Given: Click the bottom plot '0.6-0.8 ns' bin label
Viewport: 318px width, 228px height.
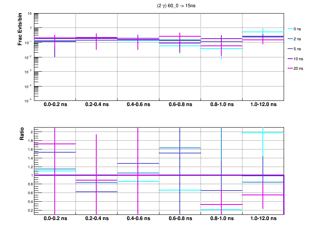Looking at the screenshot, I should (179, 219).
